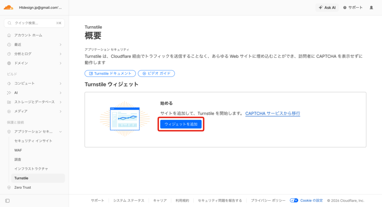Select Turnstile in the sidebar

pos(21,178)
